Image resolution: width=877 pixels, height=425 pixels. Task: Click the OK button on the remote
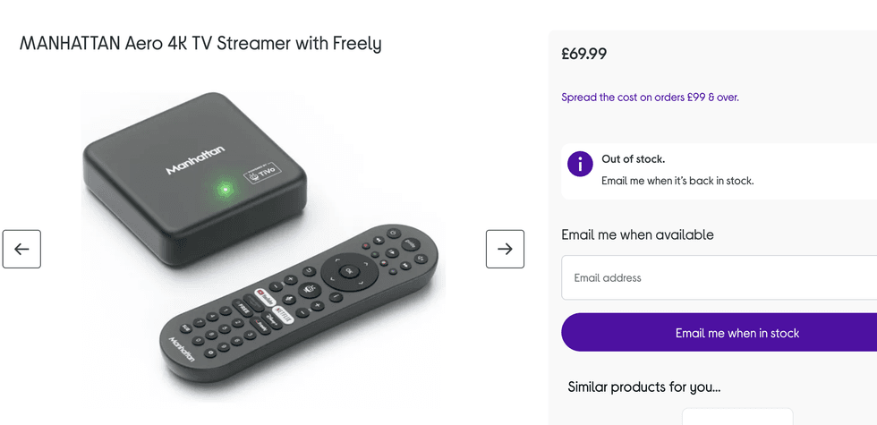tap(349, 271)
